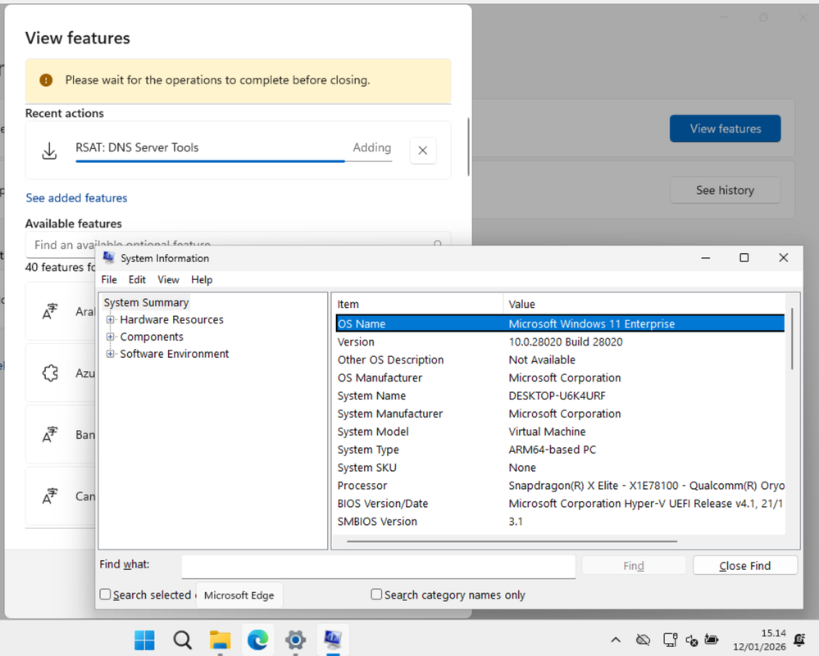Click the value ARM64-based PC
This screenshot has width=819, height=656.
click(x=552, y=450)
